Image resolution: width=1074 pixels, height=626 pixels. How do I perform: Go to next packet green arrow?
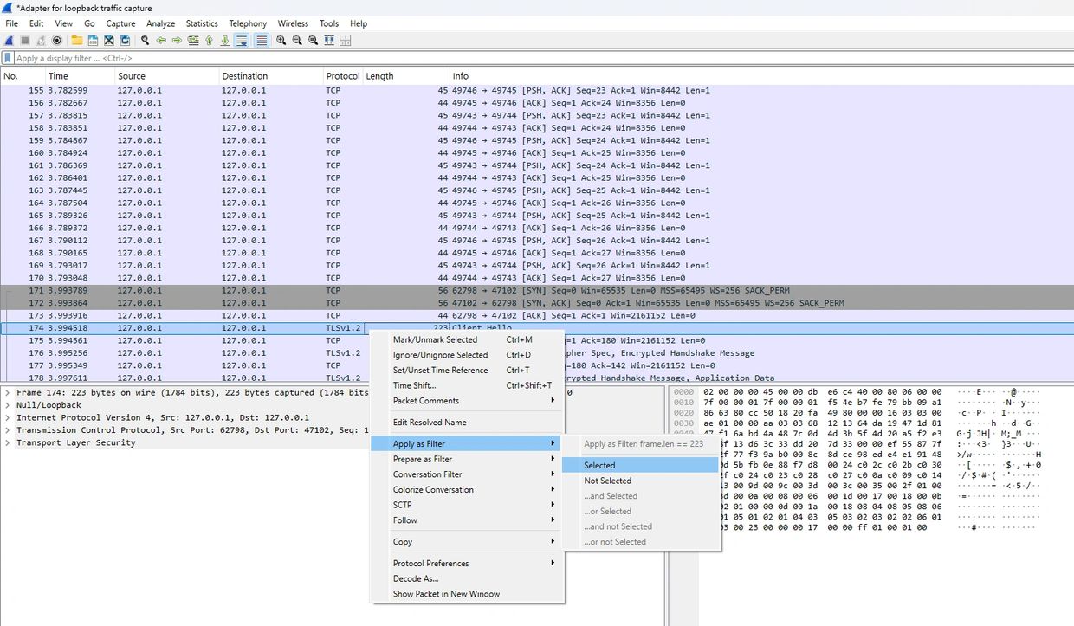(177, 41)
